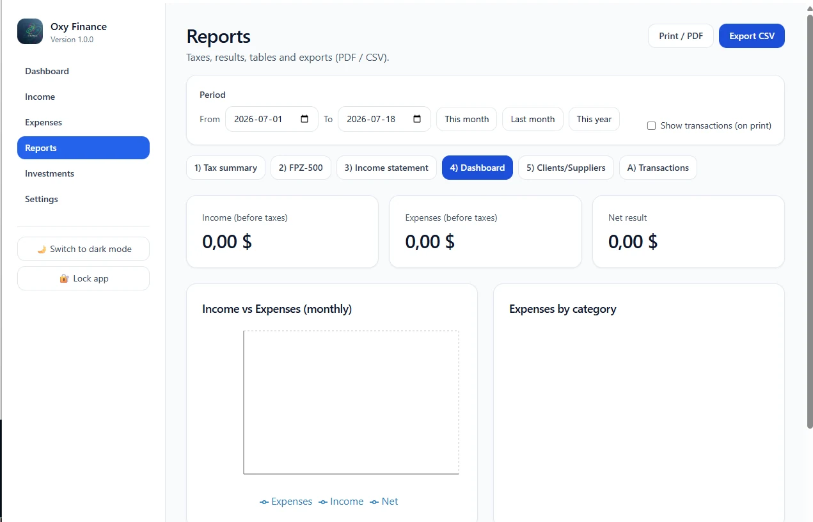Image resolution: width=813 pixels, height=522 pixels.
Task: Open the Dashboard sidebar page
Action: (83, 71)
